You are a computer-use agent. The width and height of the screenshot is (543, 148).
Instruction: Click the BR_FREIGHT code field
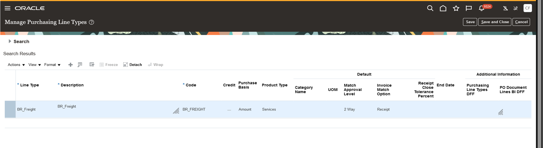(x=194, y=109)
